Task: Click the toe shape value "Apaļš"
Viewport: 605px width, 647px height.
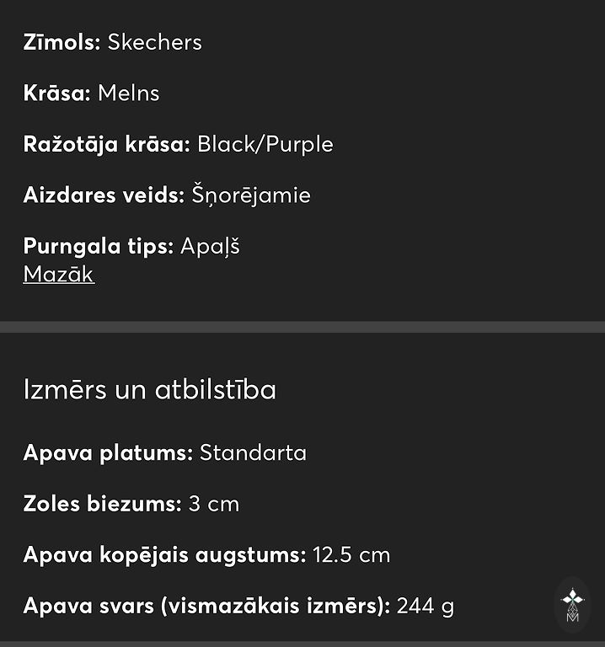Action: (210, 247)
